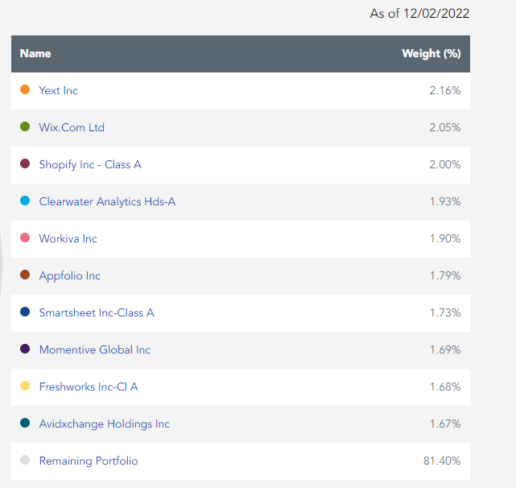Click the light blue swatch beside Clearwater Analytics
Image resolution: width=516 pixels, height=488 pixels.
pos(25,201)
